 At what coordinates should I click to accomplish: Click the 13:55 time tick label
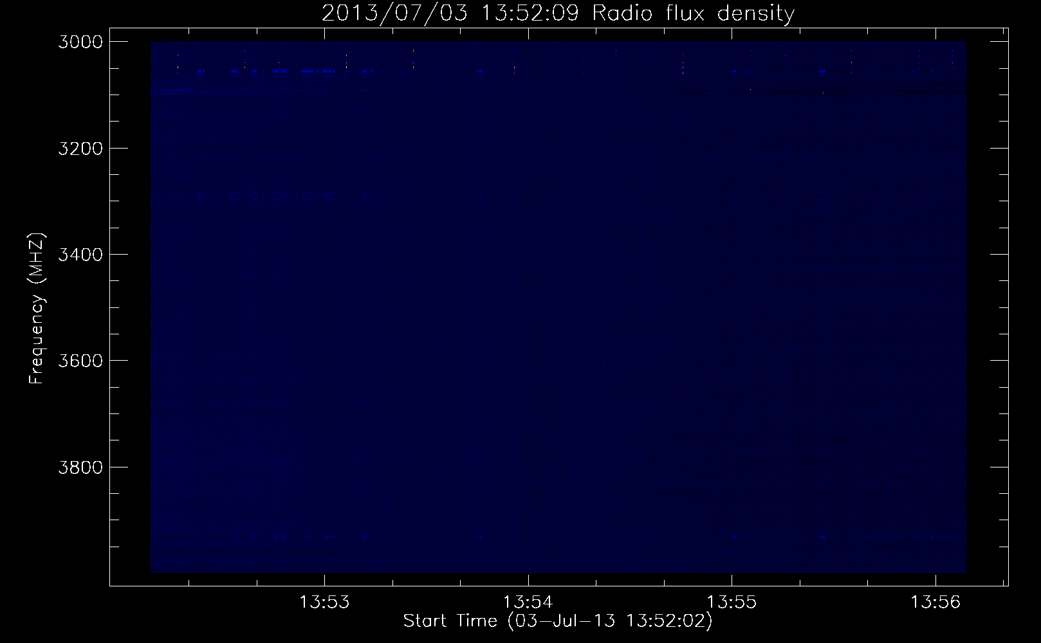[732, 602]
